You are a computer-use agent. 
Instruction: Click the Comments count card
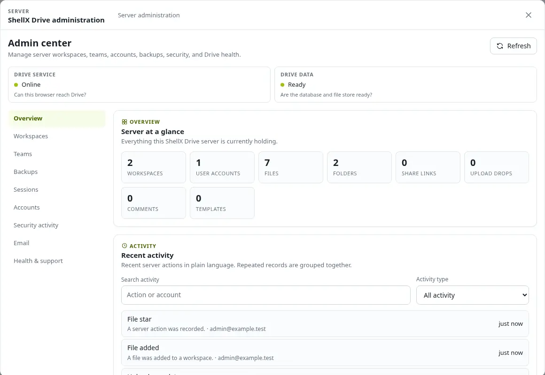[153, 203]
